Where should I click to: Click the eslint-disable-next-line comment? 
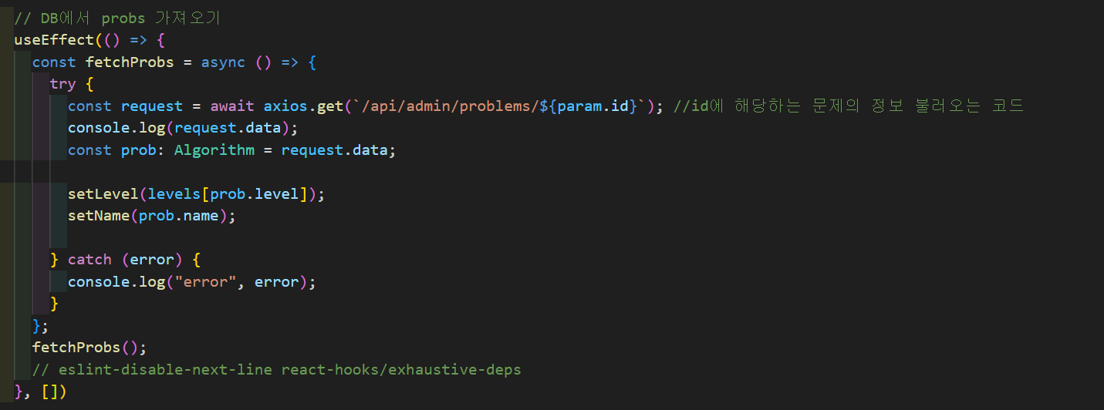[277, 370]
